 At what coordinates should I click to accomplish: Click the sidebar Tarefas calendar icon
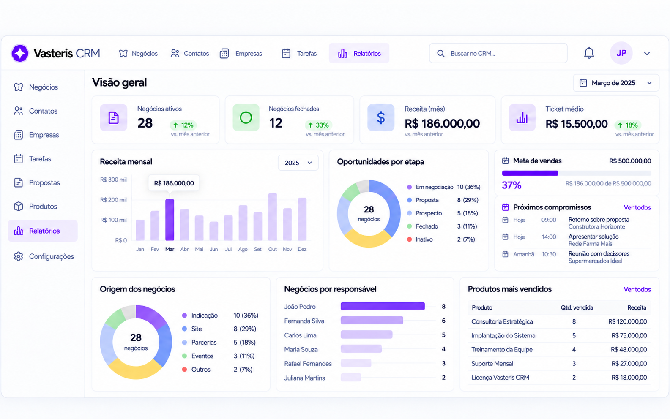18,159
